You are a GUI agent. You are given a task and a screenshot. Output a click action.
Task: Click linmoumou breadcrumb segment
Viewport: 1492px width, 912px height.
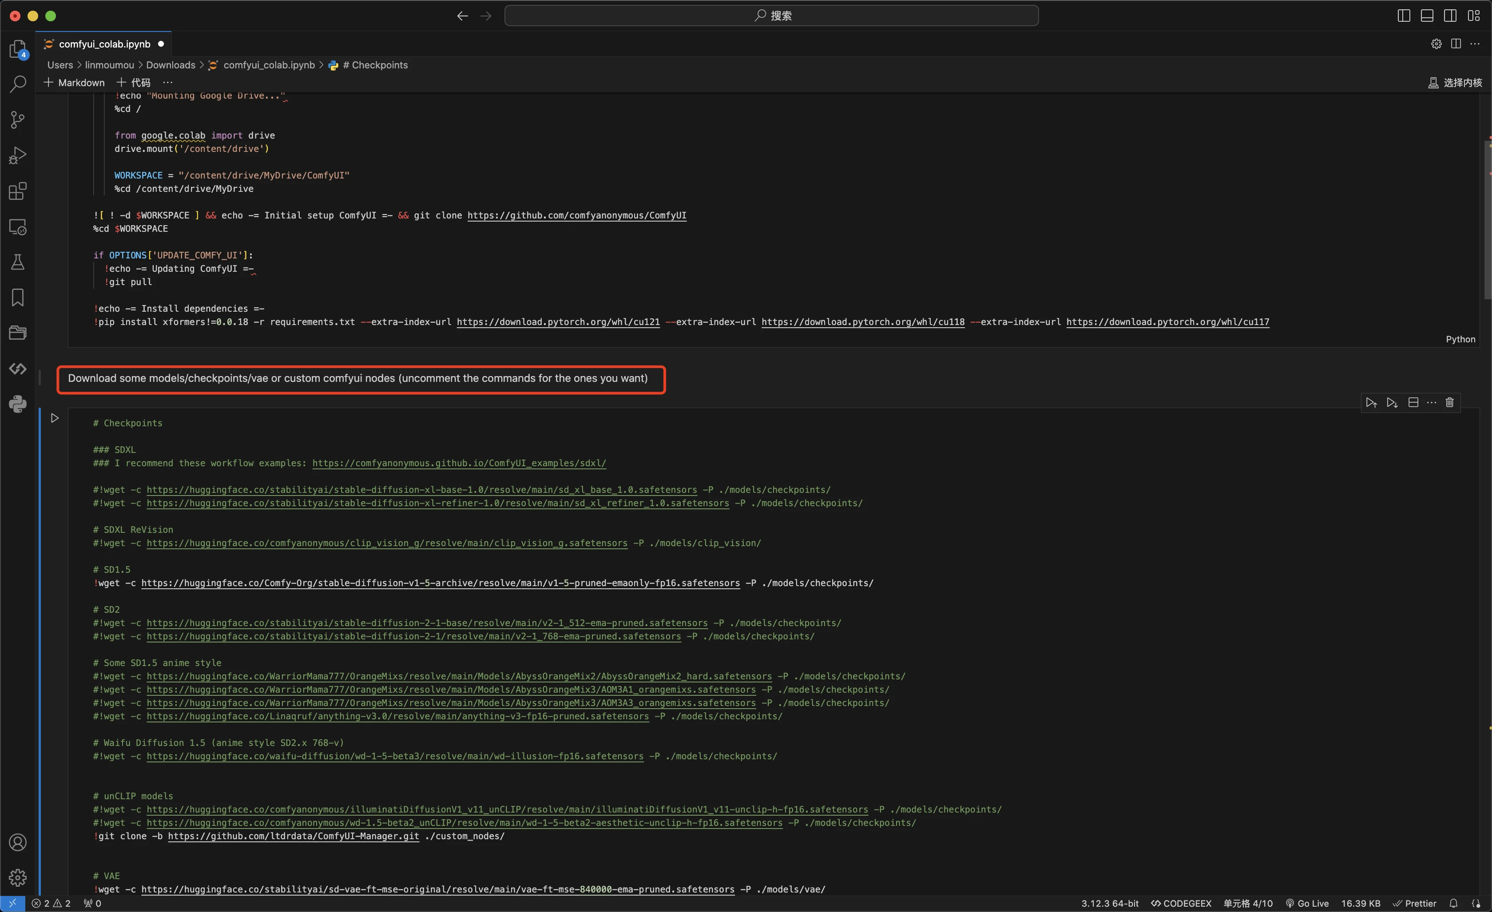click(110, 65)
